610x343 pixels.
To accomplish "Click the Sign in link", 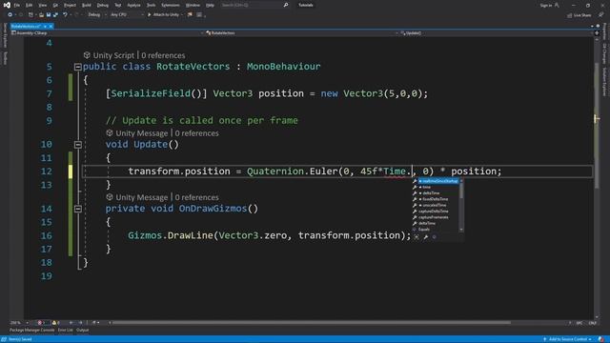I will pyautogui.click(x=546, y=6).
